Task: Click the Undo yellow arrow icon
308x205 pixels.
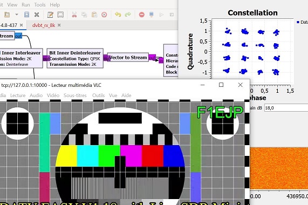Action: (x=118, y=15)
